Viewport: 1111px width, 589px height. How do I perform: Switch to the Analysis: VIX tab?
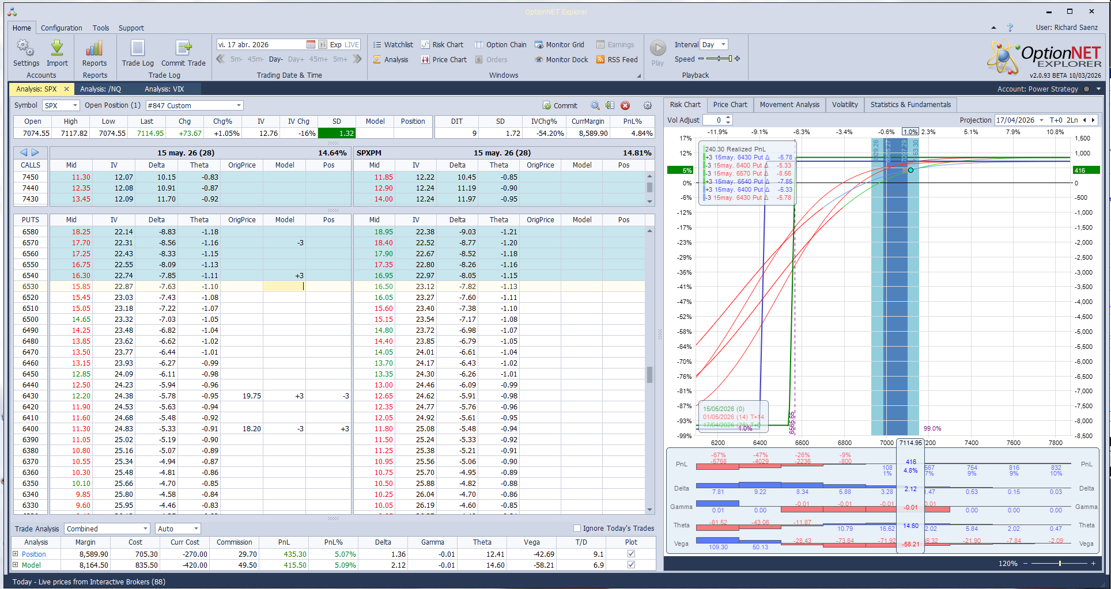tap(164, 89)
